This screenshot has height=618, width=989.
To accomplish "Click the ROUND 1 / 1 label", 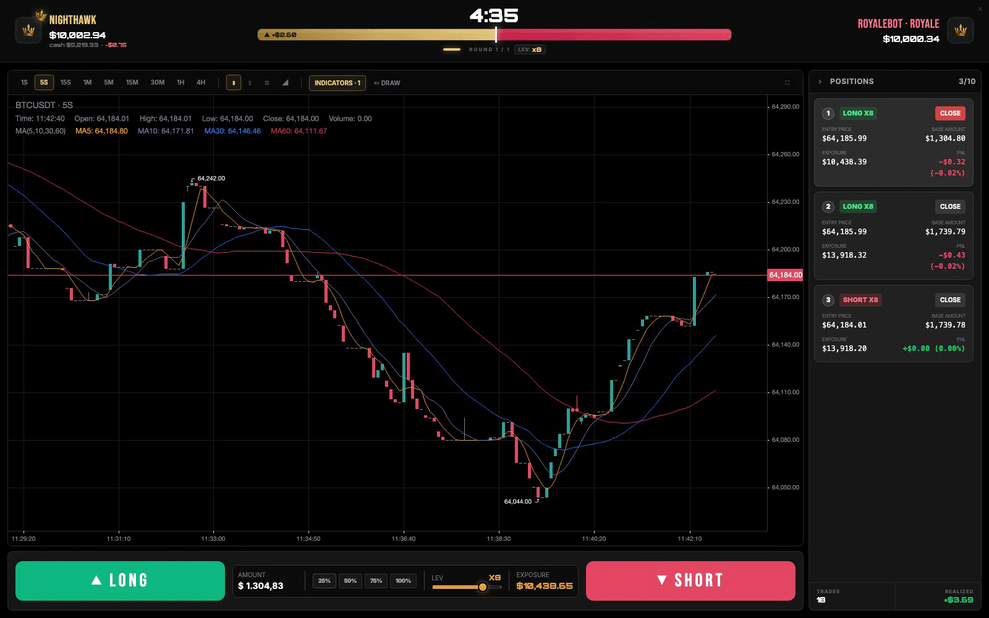I will coord(489,49).
